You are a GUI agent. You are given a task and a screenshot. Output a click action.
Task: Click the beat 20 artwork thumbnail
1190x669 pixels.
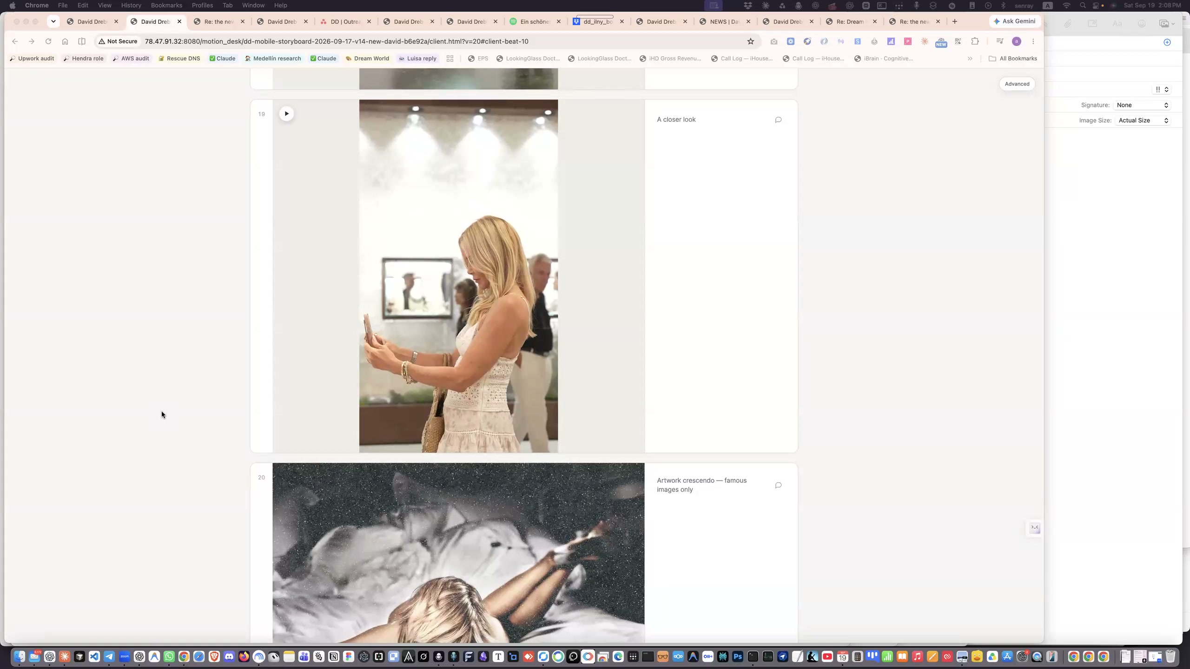click(x=458, y=553)
